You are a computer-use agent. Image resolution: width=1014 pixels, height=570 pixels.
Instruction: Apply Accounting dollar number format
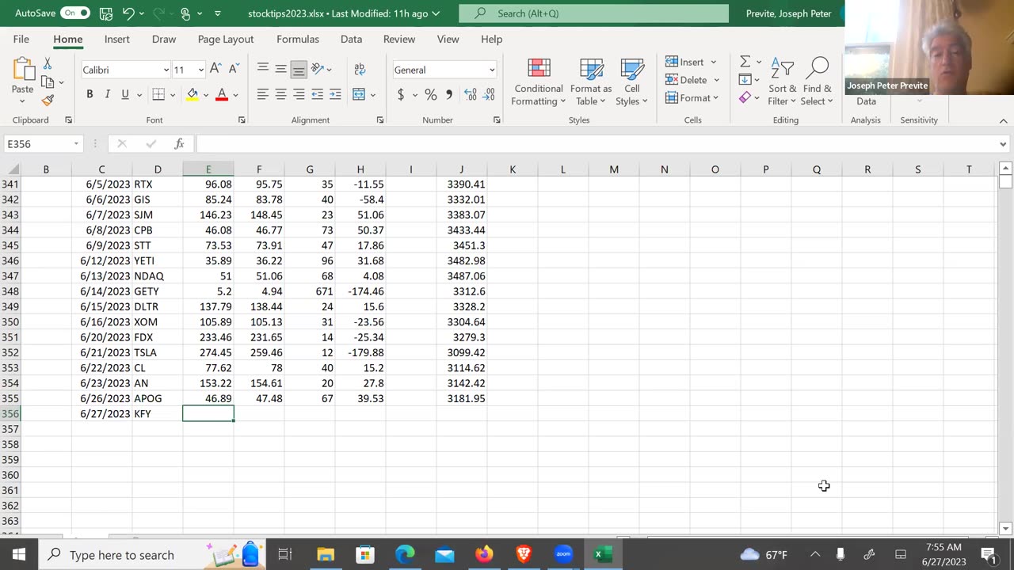click(401, 95)
